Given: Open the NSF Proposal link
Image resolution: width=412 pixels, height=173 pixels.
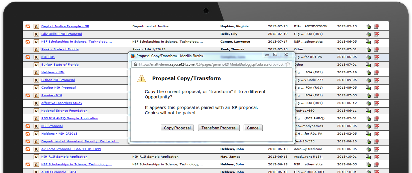Looking at the screenshot, I should [52, 126].
